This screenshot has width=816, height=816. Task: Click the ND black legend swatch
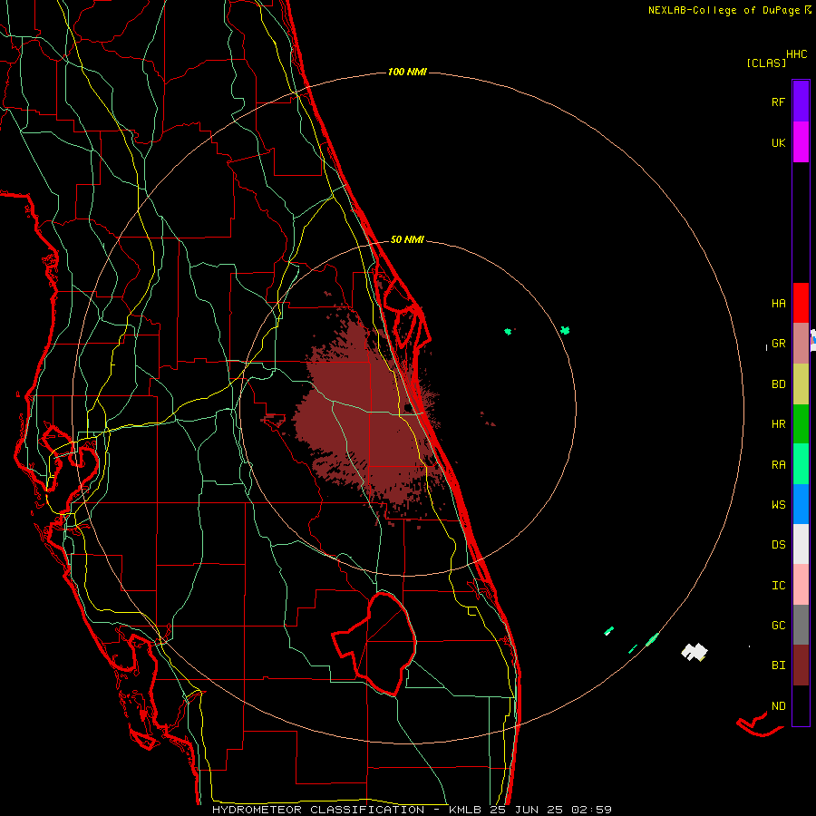[801, 705]
